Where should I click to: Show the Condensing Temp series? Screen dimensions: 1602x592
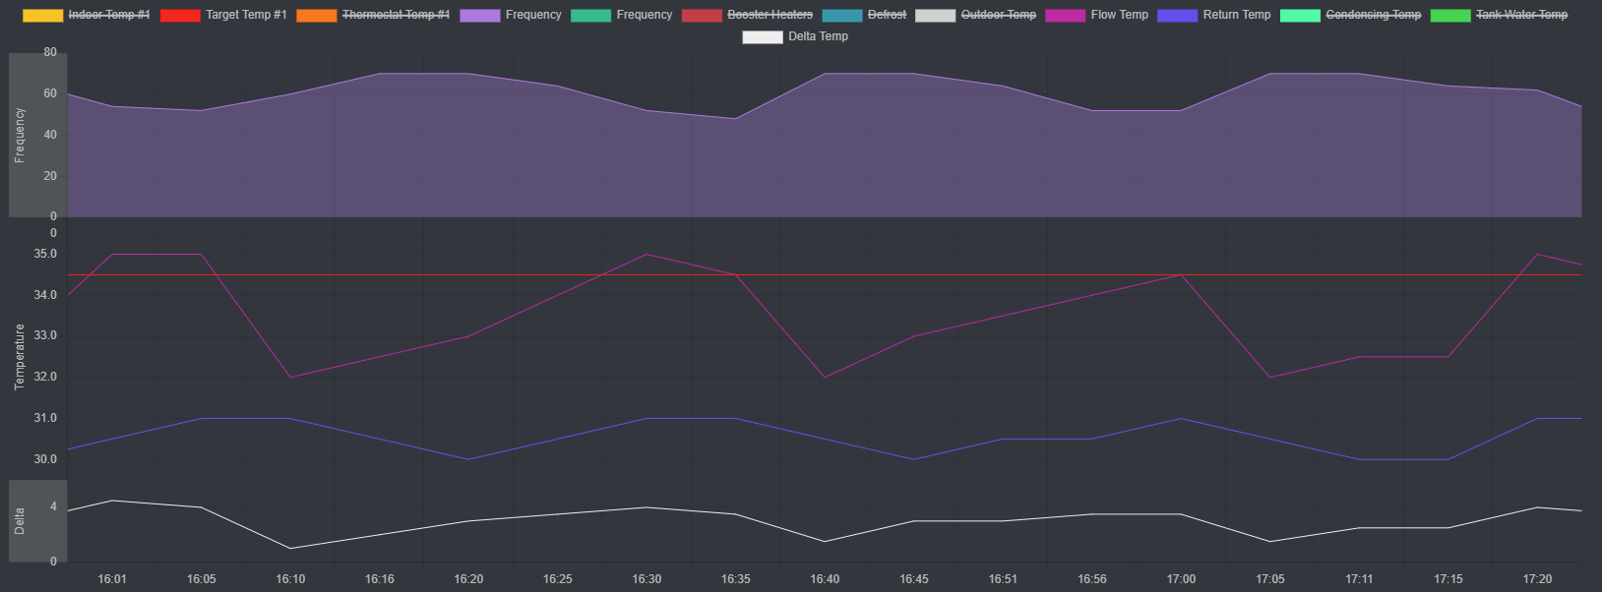1373,15
